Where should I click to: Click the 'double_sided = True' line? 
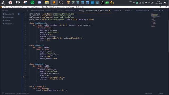coord(48,59)
